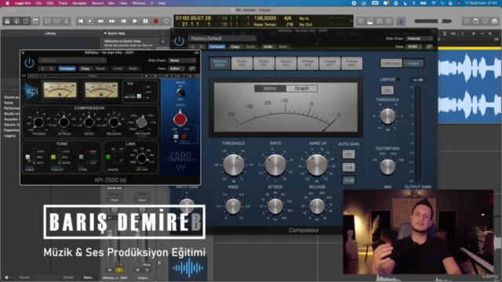Viewport: 502px width, 282px height.
Task: Start playback with the Play button
Action: 135,21
